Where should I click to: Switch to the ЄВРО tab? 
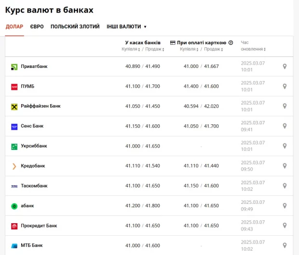pos(37,27)
